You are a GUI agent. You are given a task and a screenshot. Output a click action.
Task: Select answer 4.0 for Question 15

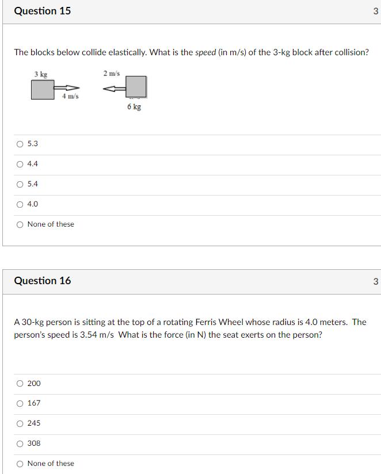coord(20,204)
